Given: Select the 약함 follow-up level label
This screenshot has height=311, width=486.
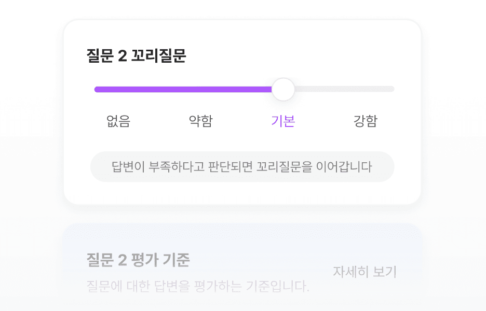Looking at the screenshot, I should 201,121.
